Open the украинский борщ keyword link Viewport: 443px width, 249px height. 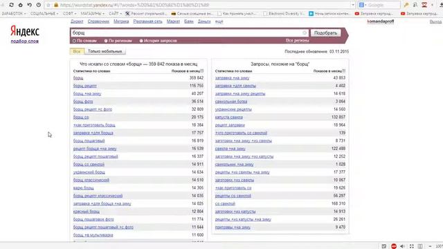point(89,172)
